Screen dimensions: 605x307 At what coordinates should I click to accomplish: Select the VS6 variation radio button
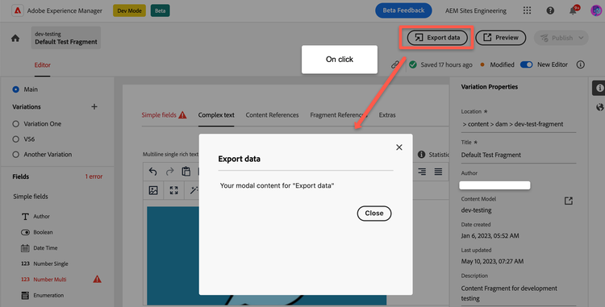point(16,139)
